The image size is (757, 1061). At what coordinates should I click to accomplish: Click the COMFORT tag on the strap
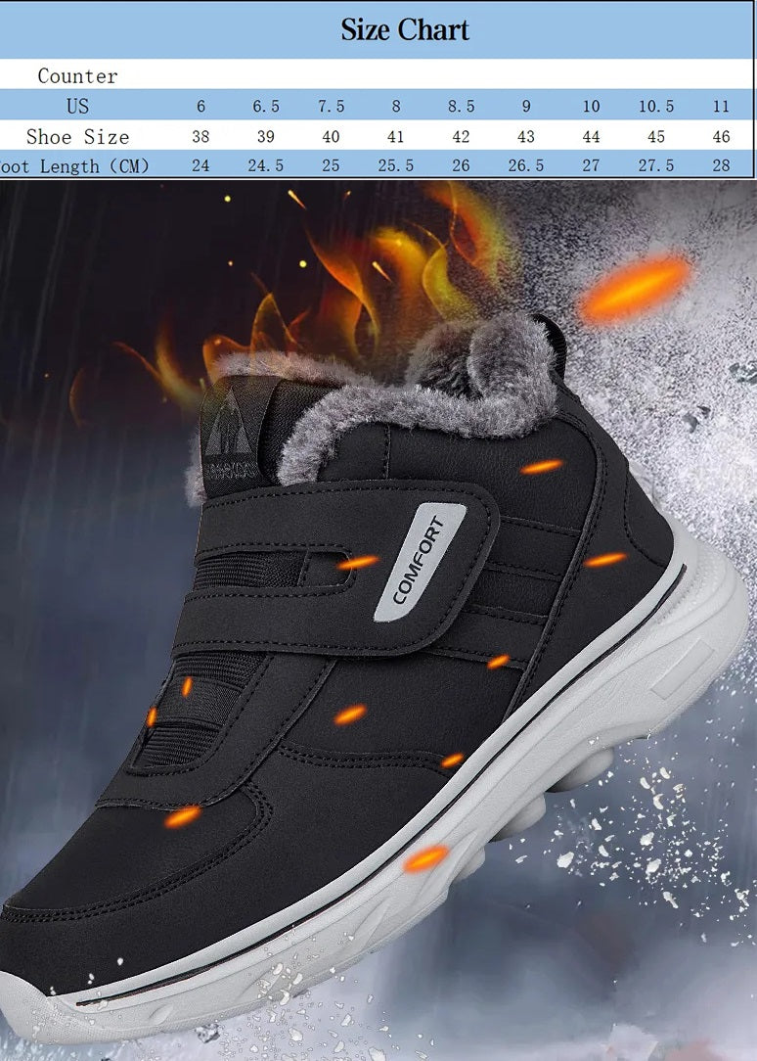419,561
